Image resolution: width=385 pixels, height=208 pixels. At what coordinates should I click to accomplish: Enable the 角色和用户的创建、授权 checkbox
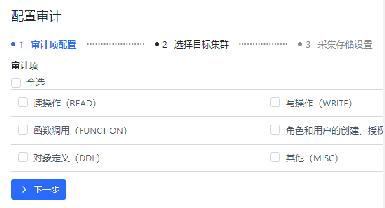[275, 130]
